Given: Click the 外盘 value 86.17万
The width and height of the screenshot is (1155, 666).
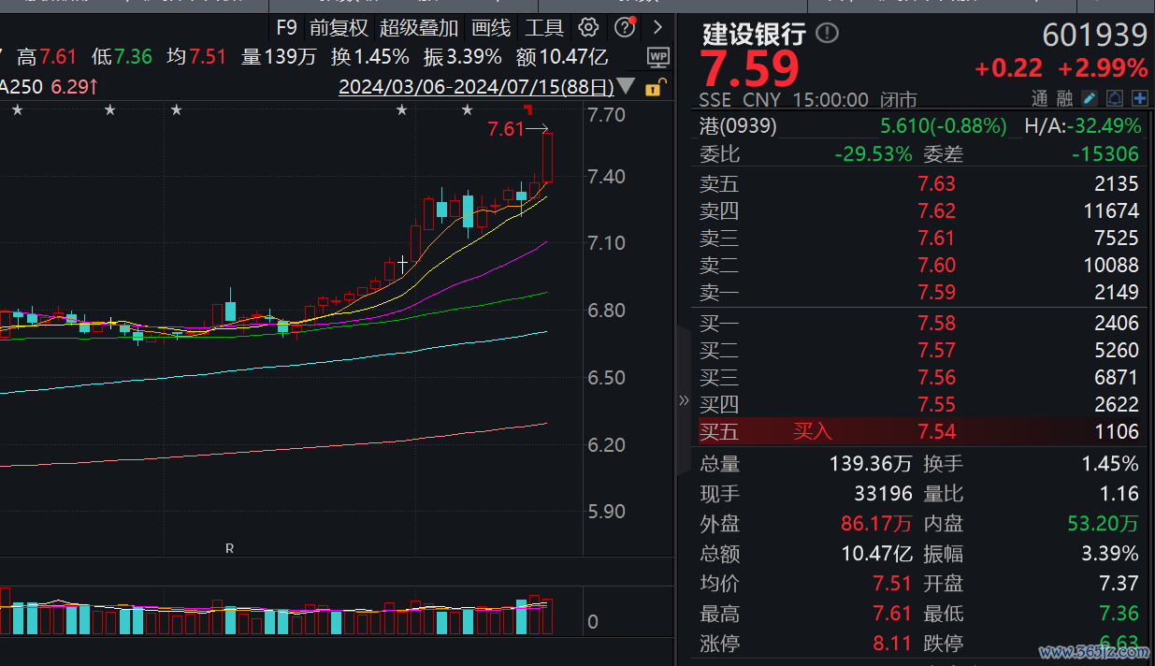Looking at the screenshot, I should pyautogui.click(x=876, y=523).
